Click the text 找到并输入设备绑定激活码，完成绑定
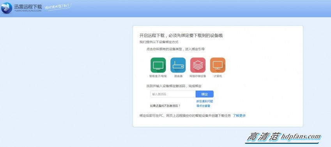The width and height of the screenshot is (331, 147). point(174,86)
